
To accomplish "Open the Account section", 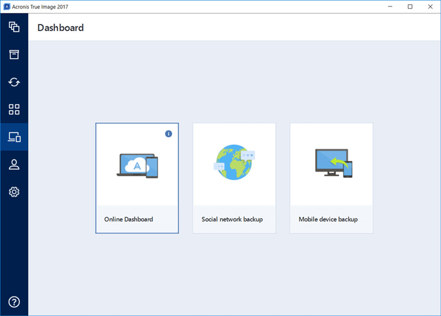I will (x=14, y=164).
